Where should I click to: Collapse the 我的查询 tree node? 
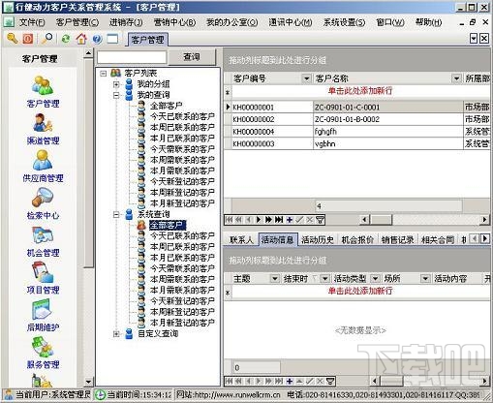click(116, 96)
